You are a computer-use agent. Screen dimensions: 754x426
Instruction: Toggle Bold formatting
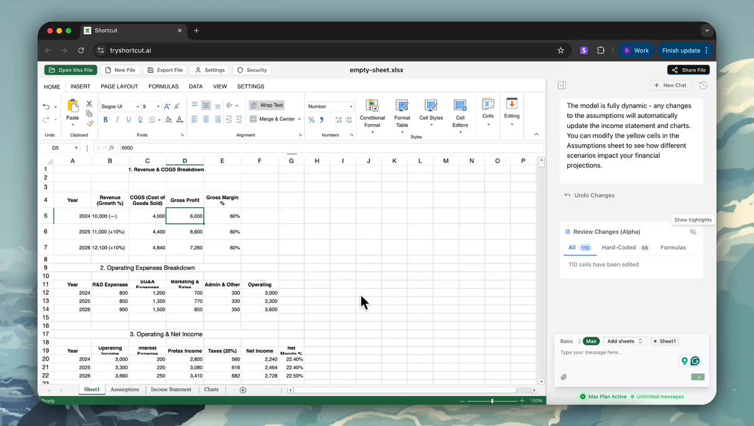click(x=106, y=119)
